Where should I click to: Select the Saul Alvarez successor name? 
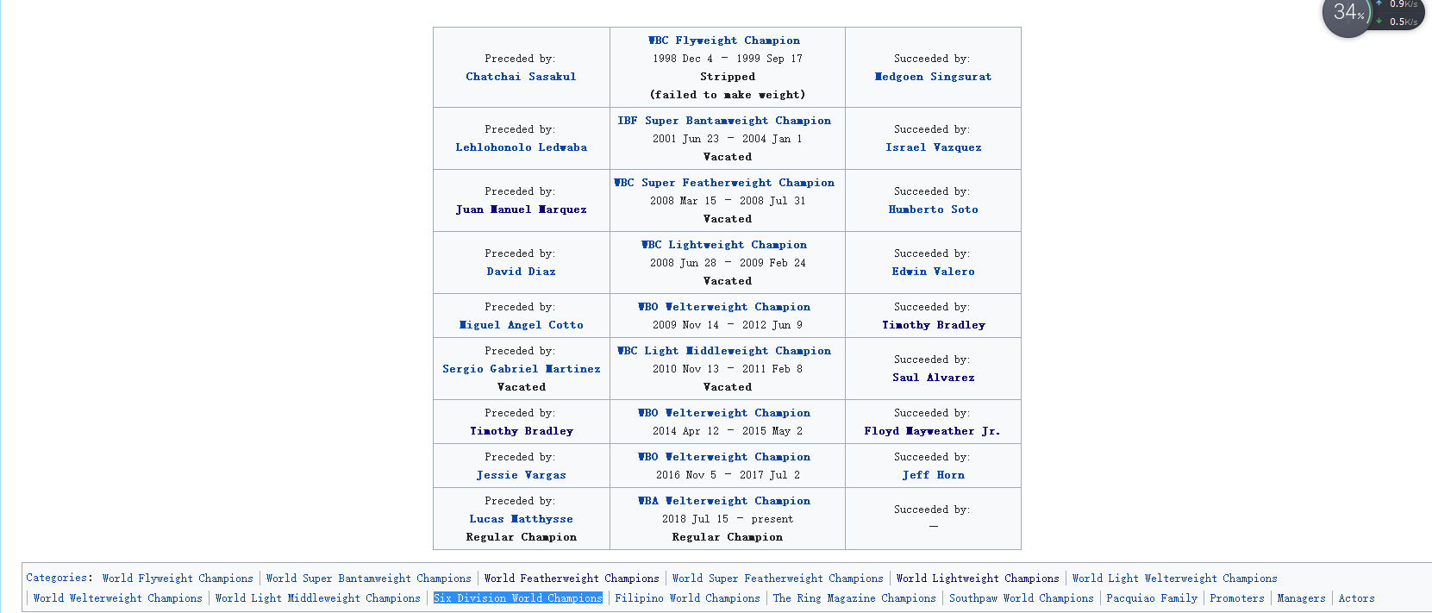point(933,378)
